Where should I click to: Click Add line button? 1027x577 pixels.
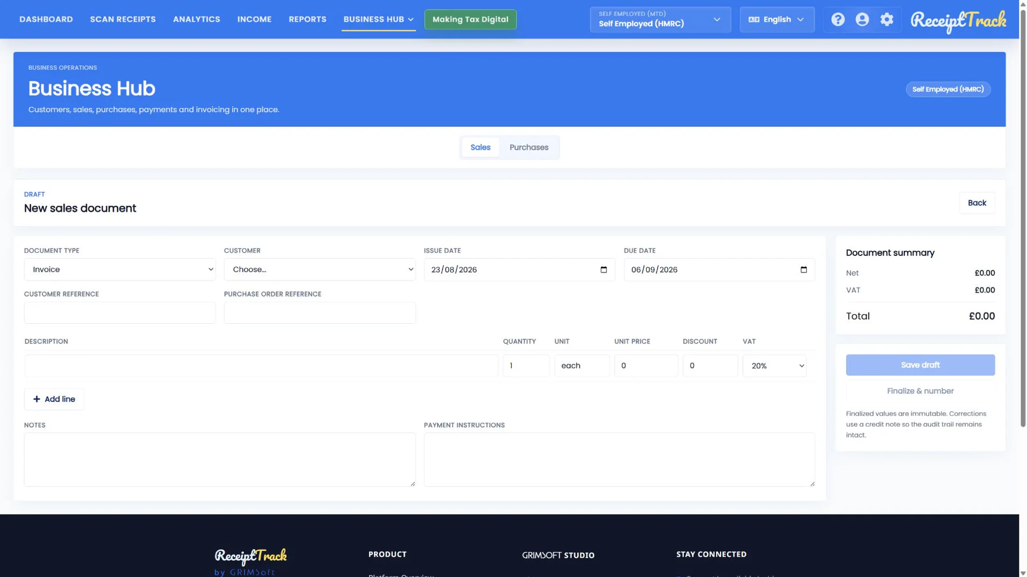(x=54, y=399)
